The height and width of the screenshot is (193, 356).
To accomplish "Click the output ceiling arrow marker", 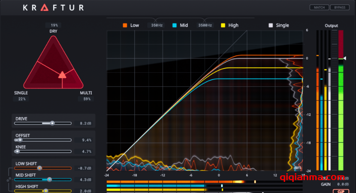I will click(345, 58).
